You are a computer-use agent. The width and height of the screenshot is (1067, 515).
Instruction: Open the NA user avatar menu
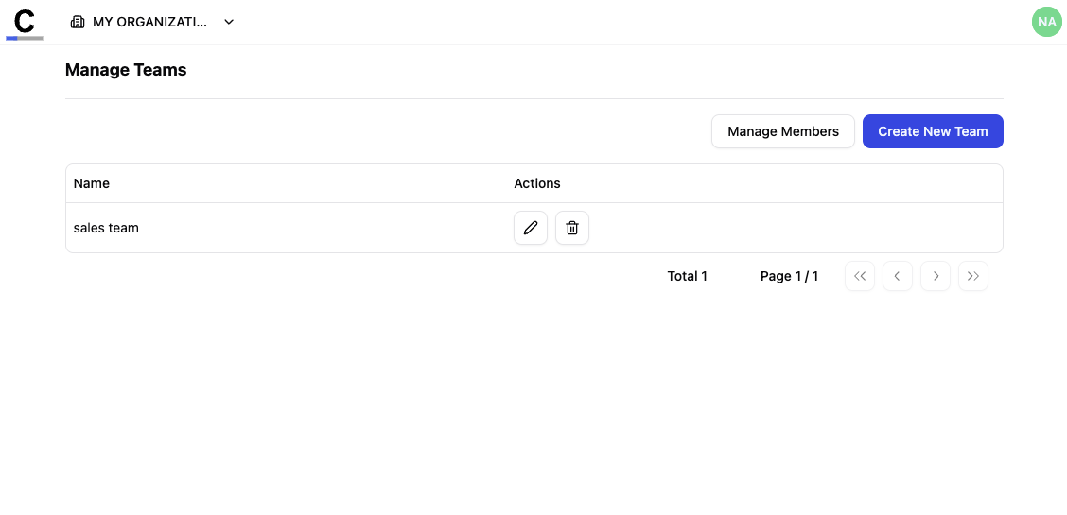[1046, 22]
